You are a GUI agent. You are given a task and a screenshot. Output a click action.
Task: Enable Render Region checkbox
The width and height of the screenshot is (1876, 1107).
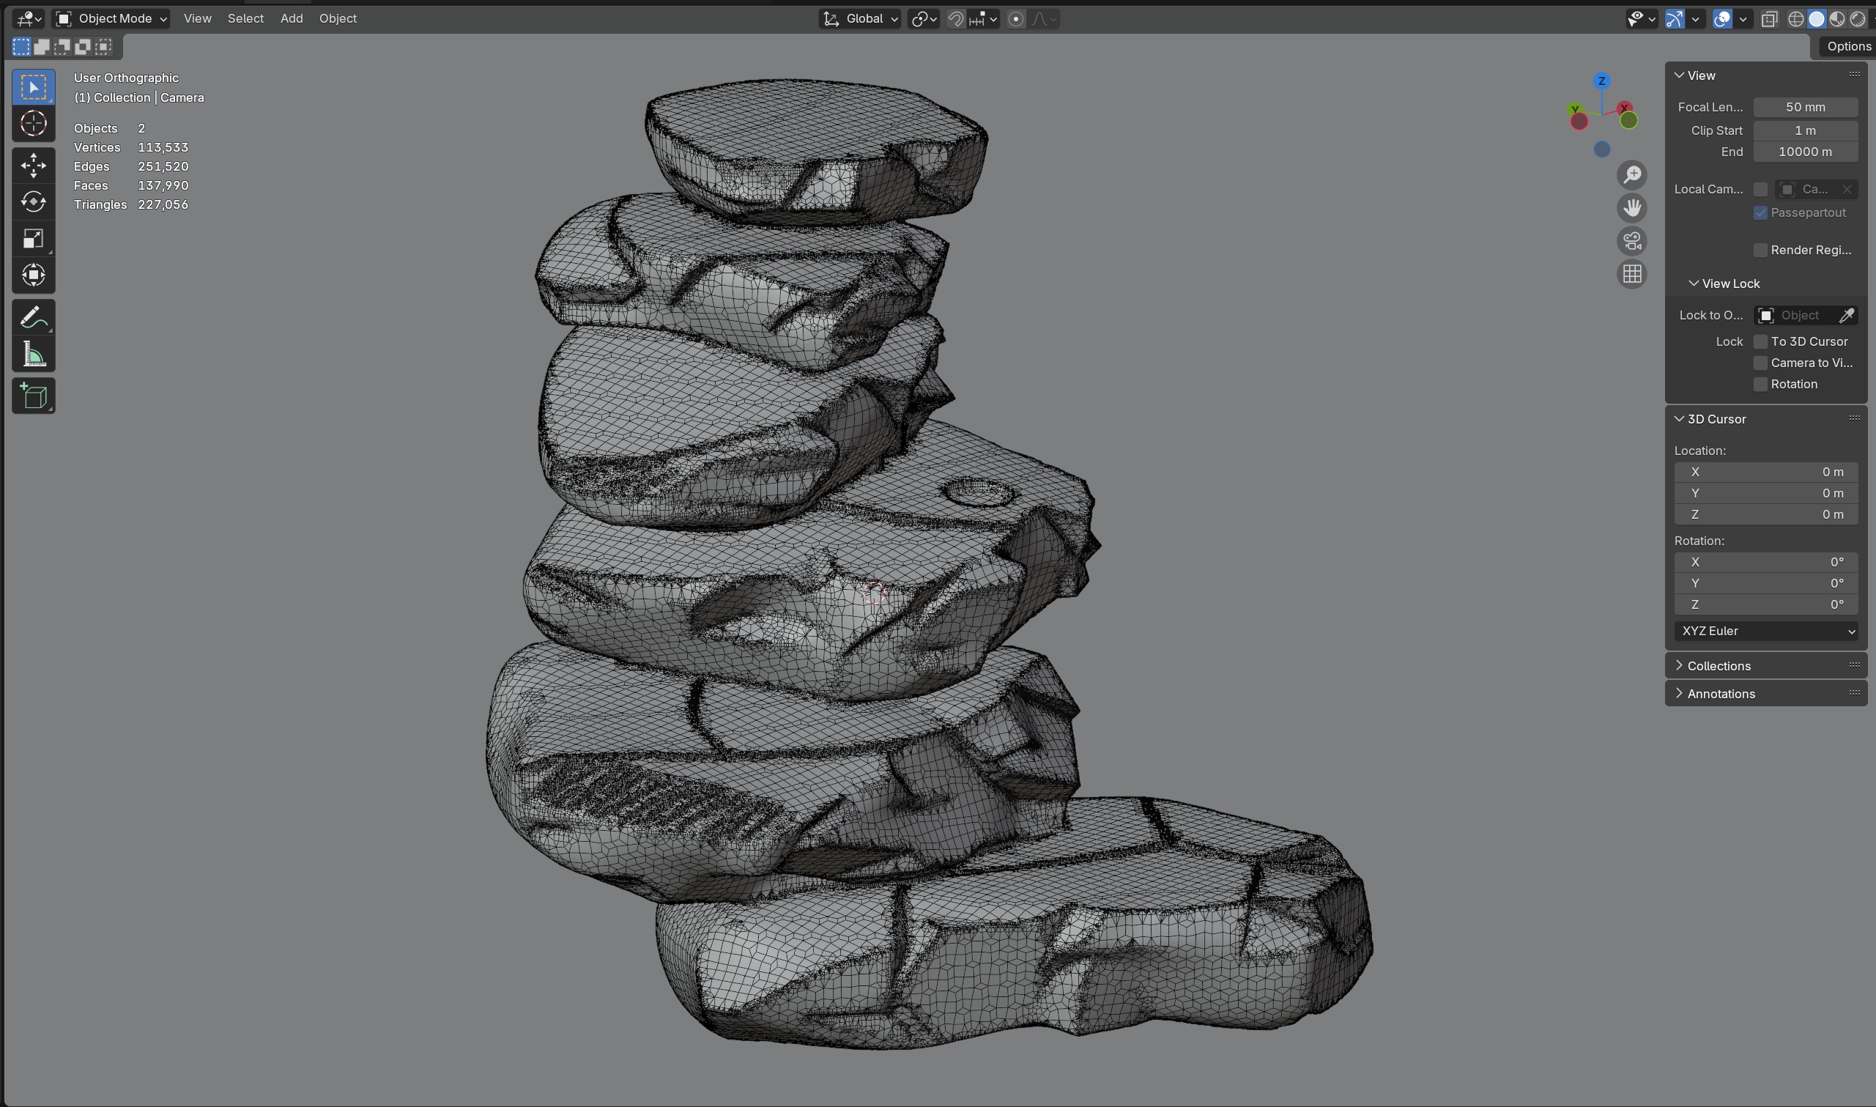pyautogui.click(x=1760, y=251)
